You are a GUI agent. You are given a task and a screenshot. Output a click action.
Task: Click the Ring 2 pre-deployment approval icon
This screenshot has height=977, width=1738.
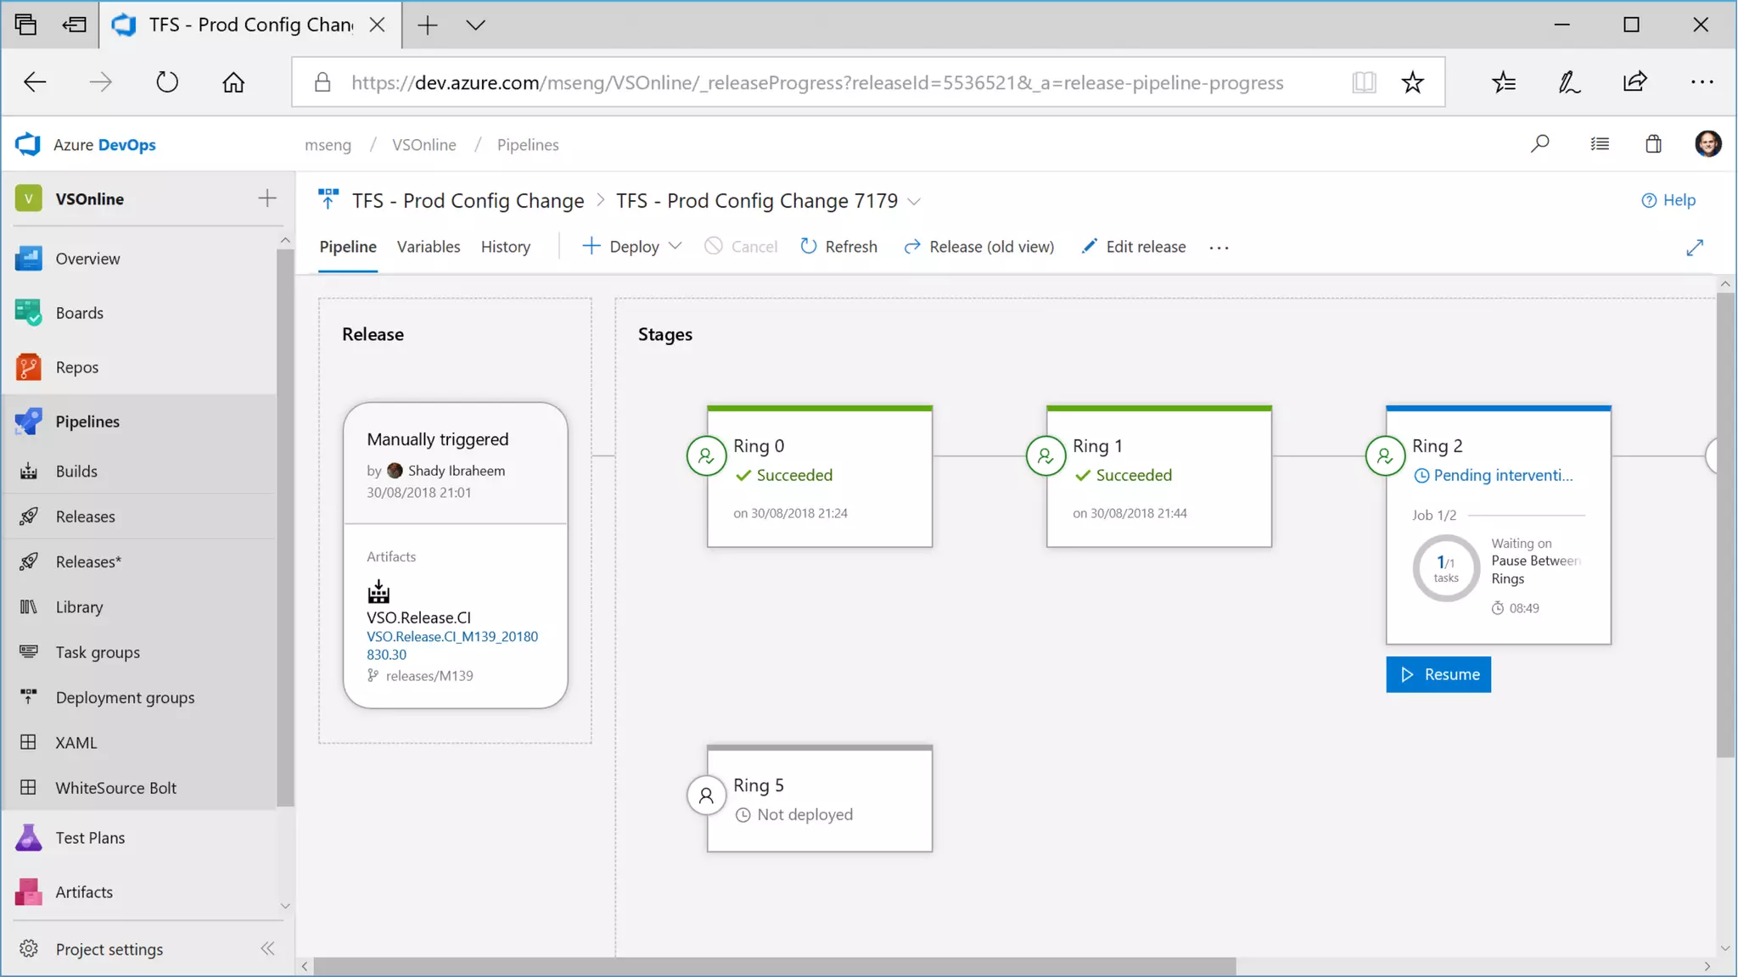pyautogui.click(x=1385, y=456)
